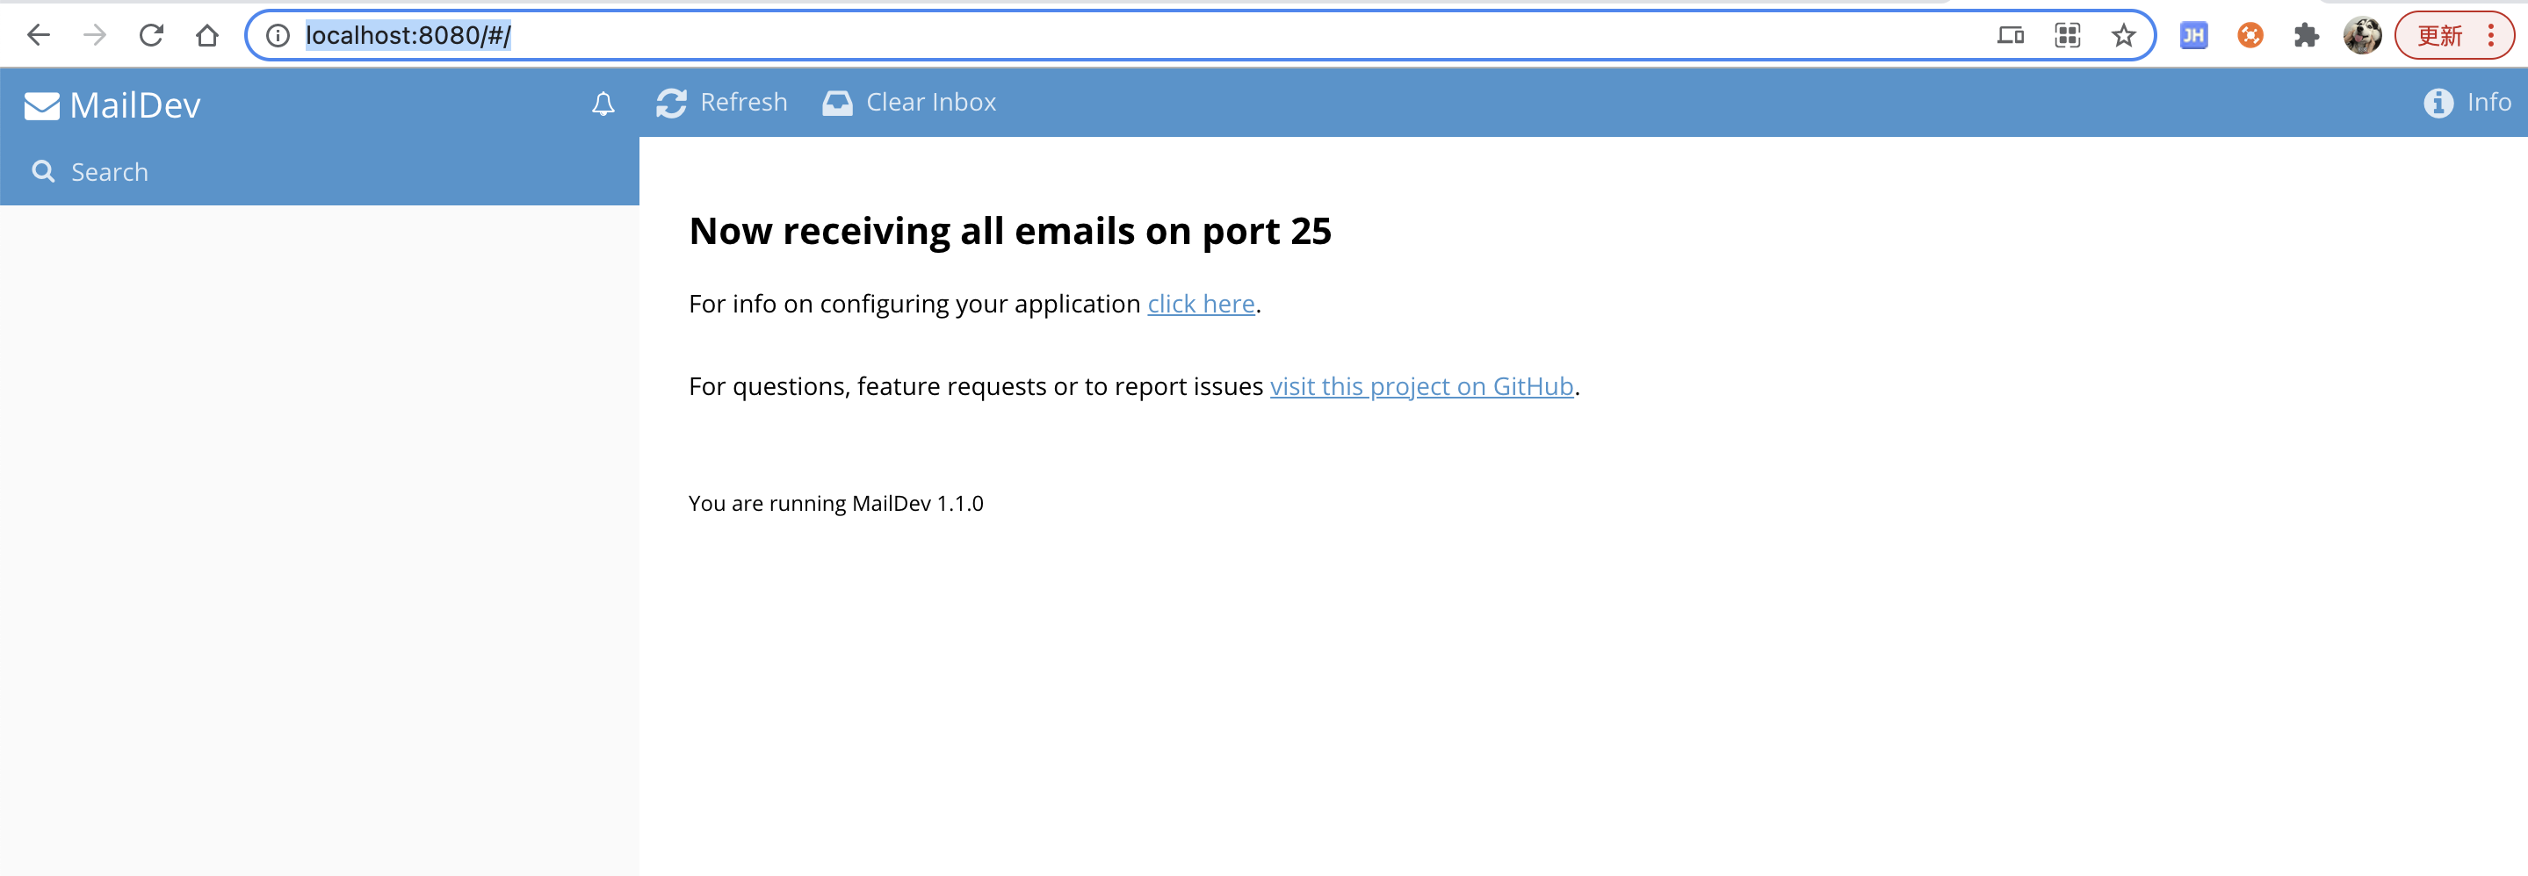Click the Clear Inbox label
This screenshot has height=876, width=2528.
pyautogui.click(x=931, y=102)
